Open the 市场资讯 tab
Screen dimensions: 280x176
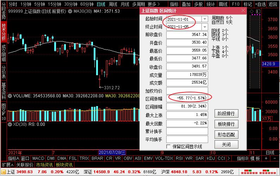tap(44, 165)
